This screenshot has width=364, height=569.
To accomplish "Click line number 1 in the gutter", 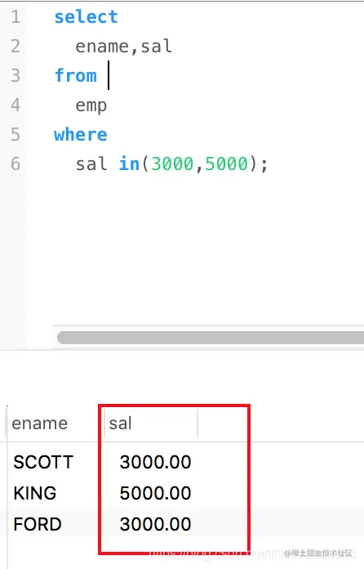I will [x=16, y=17].
